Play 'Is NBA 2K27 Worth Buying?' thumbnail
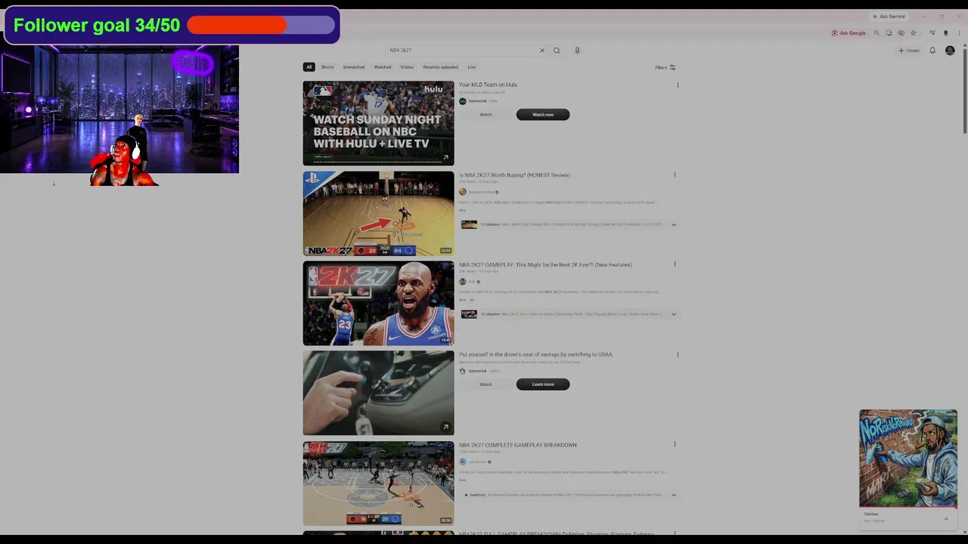The width and height of the screenshot is (968, 544). tap(378, 213)
